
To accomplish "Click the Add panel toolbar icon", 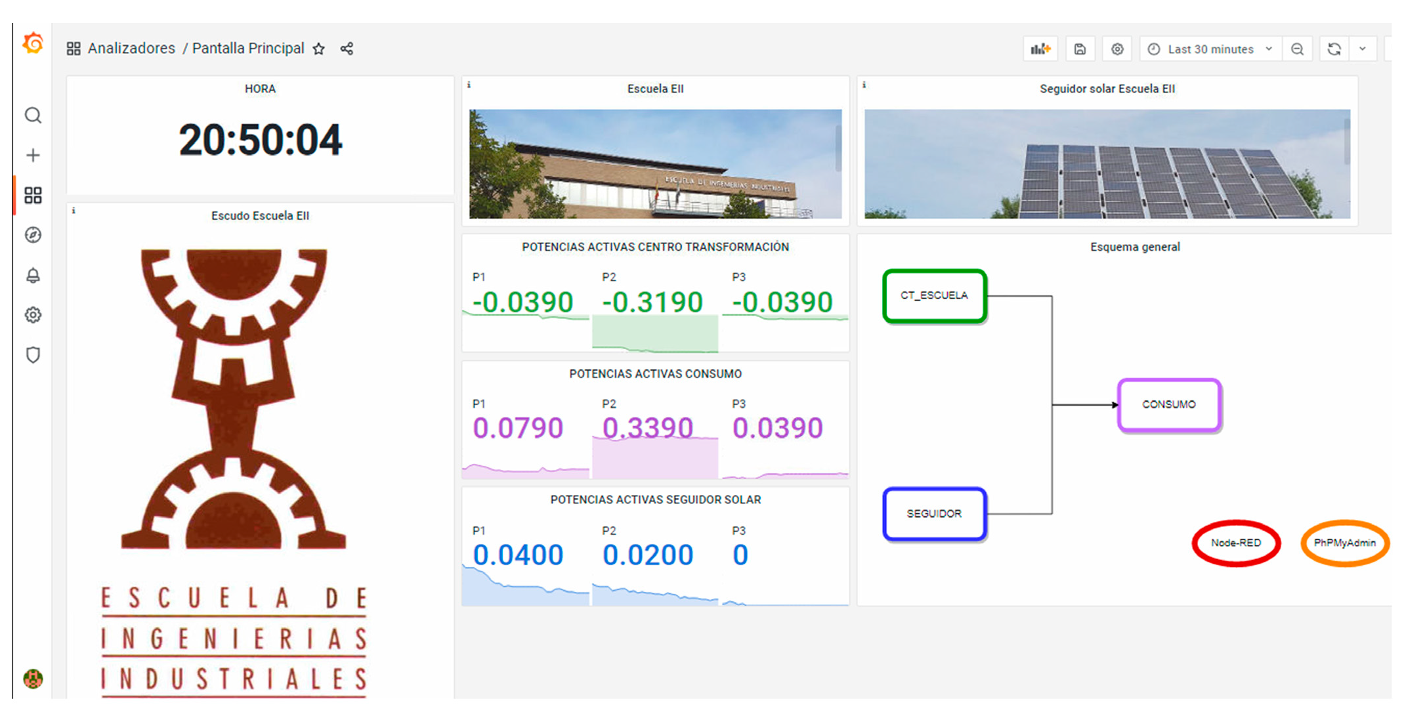I will point(1040,49).
